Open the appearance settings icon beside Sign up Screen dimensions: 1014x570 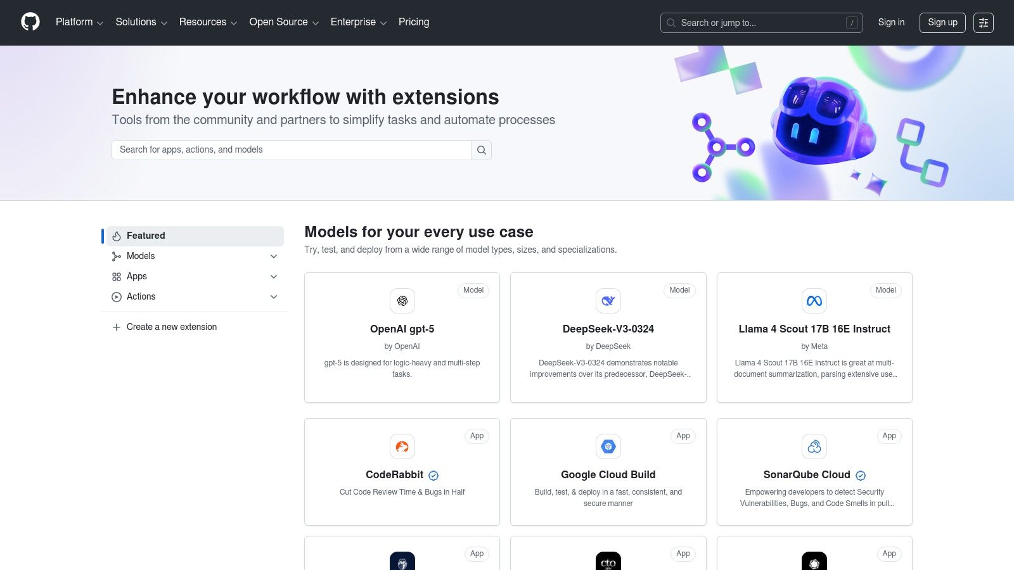click(983, 22)
